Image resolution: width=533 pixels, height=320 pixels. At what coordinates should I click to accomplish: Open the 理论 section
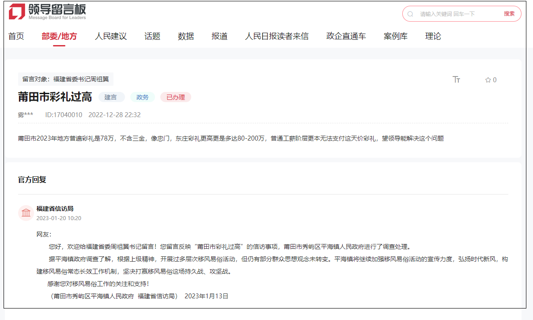[x=432, y=36]
